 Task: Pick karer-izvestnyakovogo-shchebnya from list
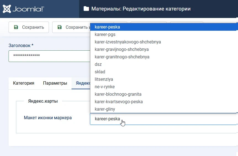click(x=164, y=42)
